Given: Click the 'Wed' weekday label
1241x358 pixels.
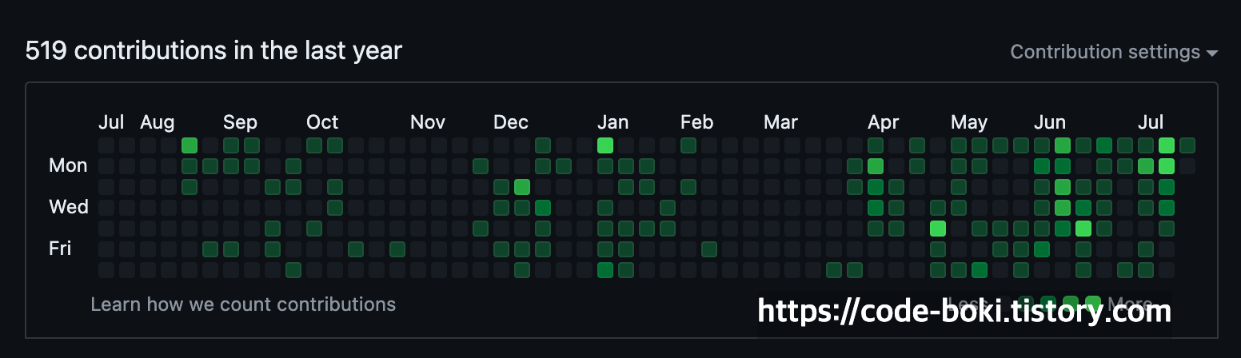Looking at the screenshot, I should pos(68,207).
